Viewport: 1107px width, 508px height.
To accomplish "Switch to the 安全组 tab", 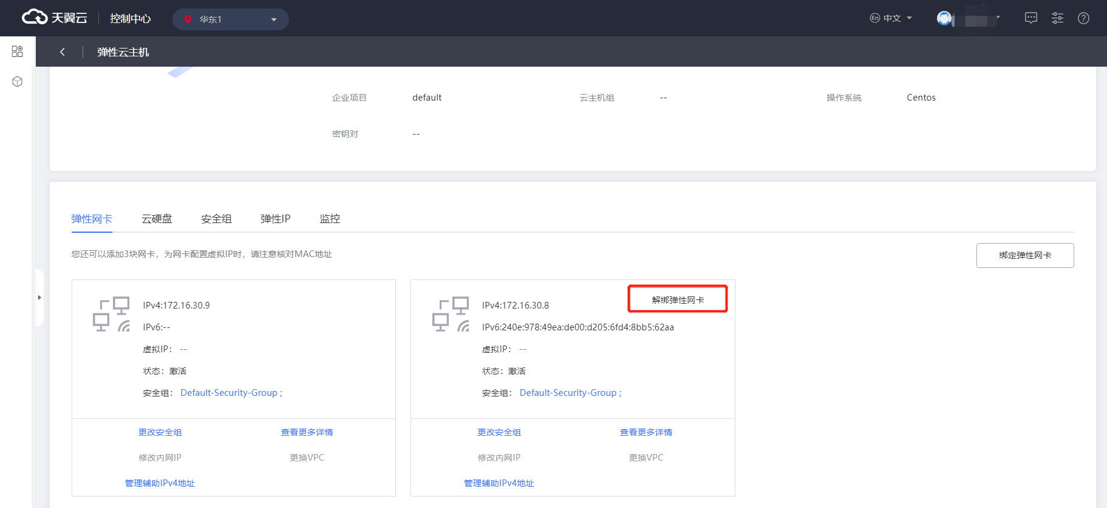I will (x=216, y=219).
